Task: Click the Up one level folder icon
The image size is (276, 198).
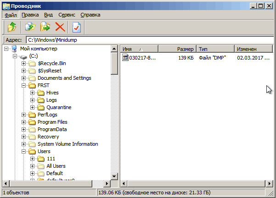Action: (12, 27)
